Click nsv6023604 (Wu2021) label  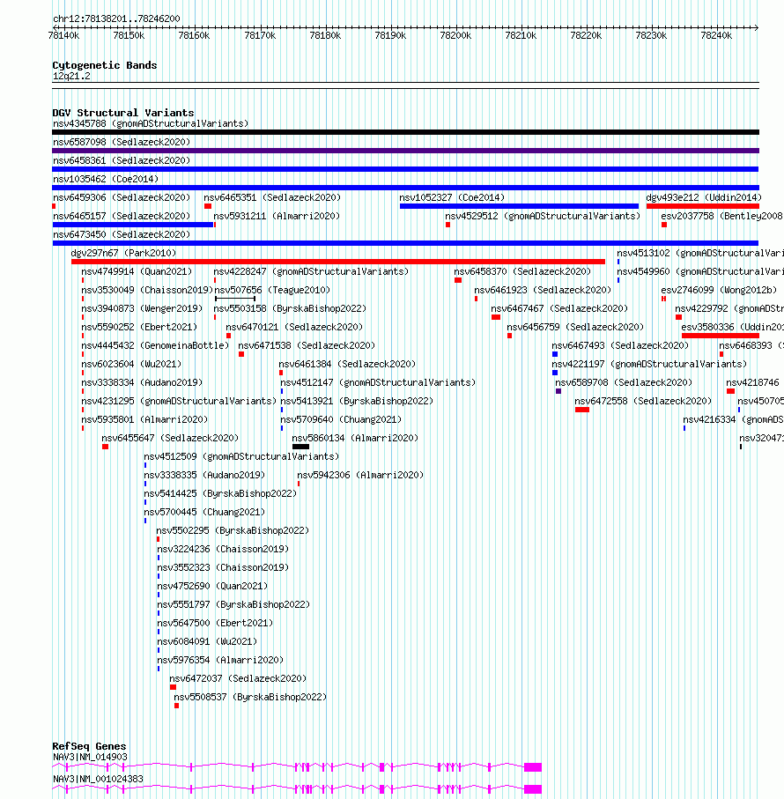[131, 365]
